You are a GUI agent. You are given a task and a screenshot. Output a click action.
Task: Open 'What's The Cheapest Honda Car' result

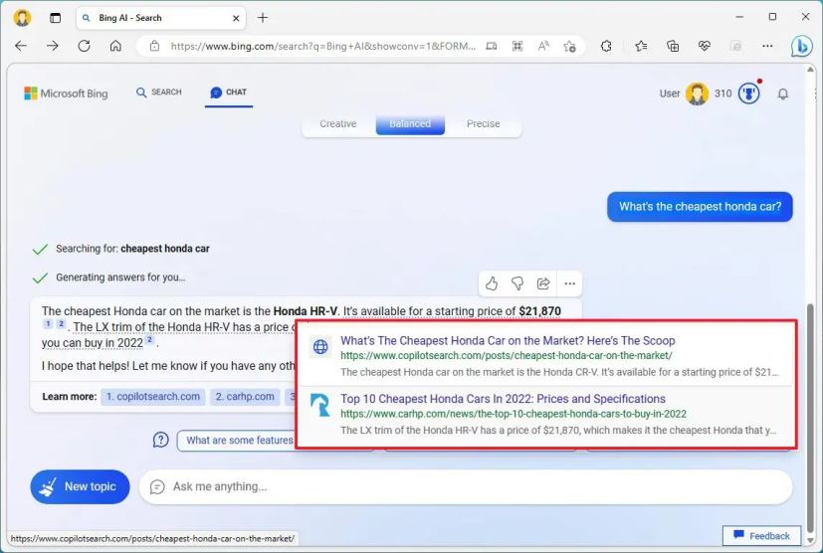[x=508, y=340]
